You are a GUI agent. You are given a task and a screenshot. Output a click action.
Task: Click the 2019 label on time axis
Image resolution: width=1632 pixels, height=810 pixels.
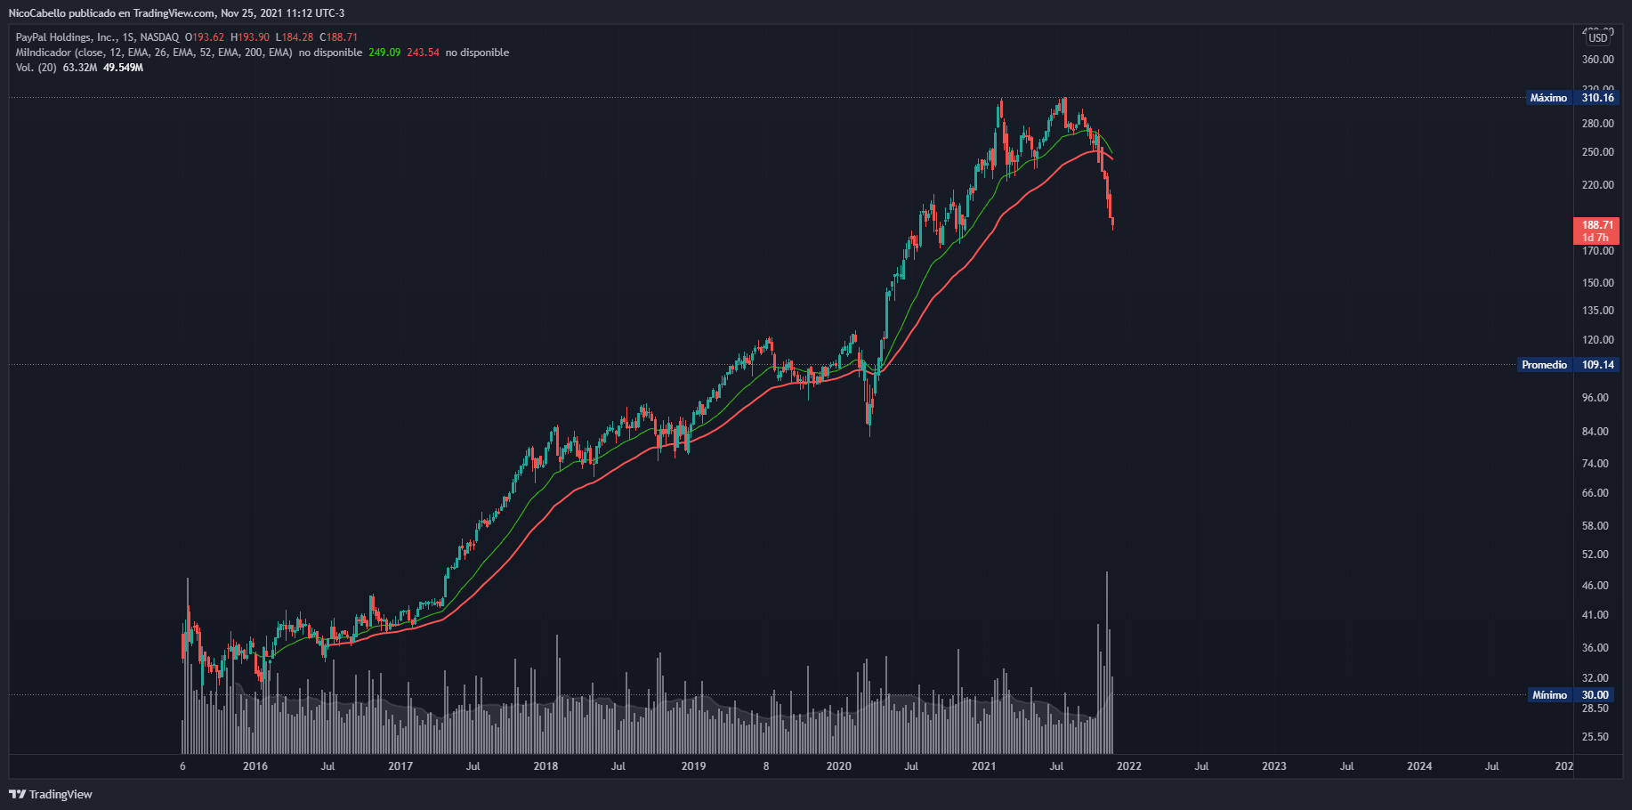pos(693,766)
